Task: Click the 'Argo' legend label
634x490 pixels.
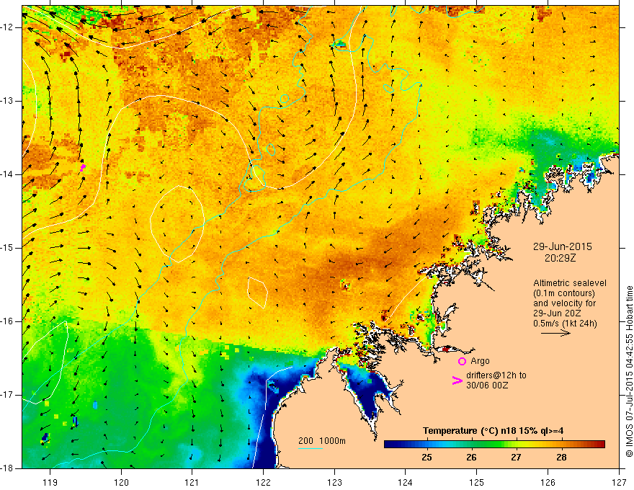Action: pyautogui.click(x=480, y=361)
